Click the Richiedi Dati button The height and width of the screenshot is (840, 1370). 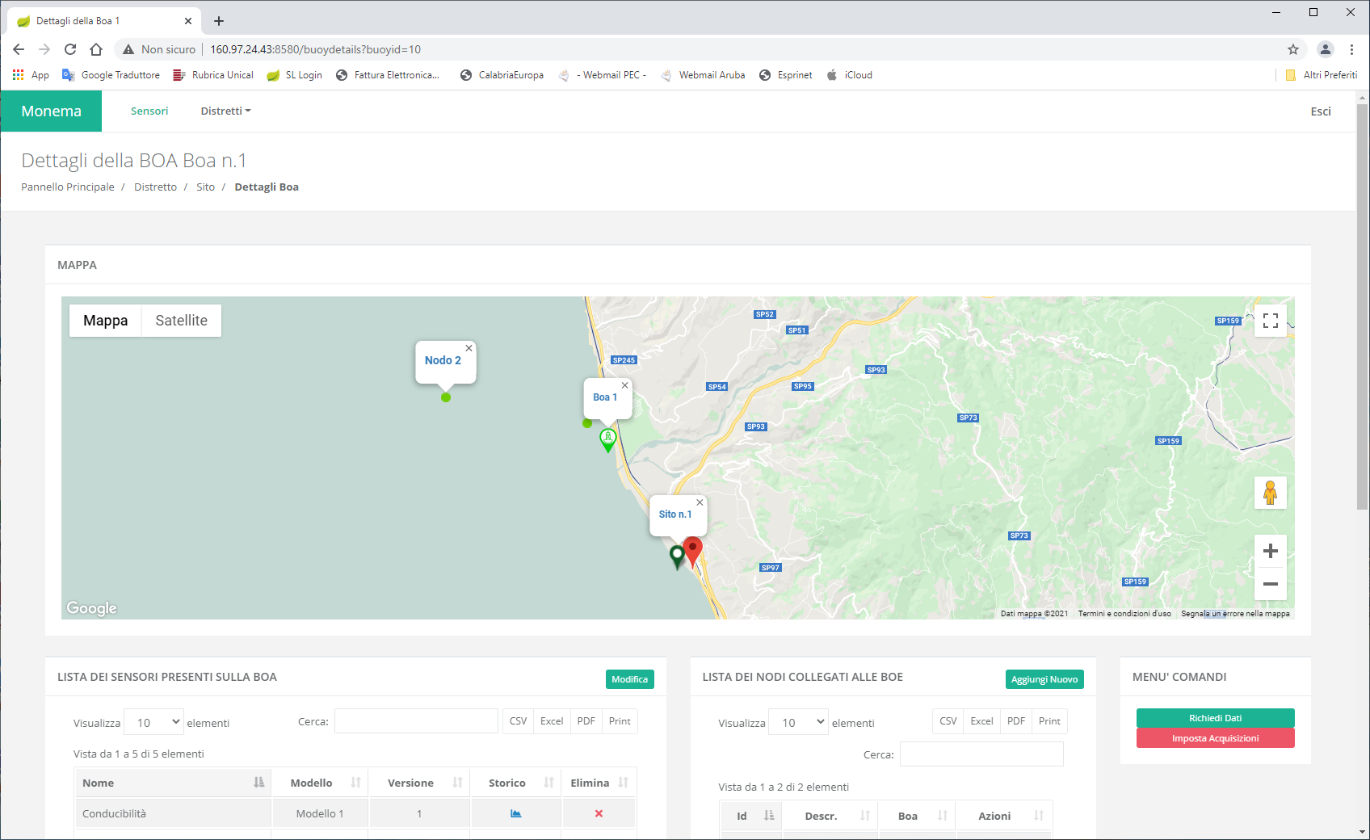click(1215, 718)
